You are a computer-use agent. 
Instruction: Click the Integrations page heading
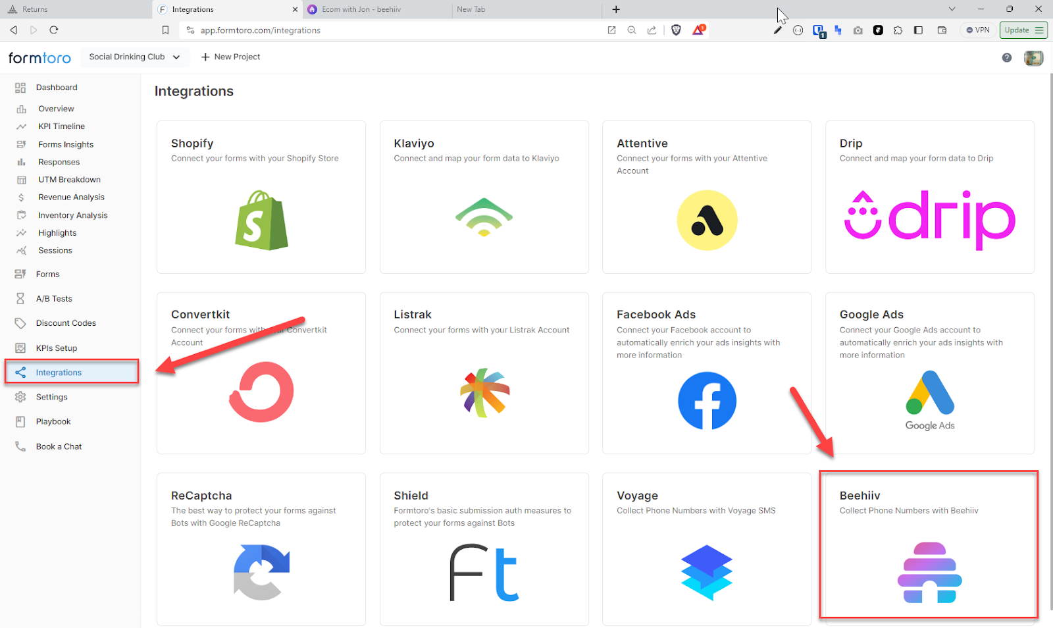click(194, 91)
